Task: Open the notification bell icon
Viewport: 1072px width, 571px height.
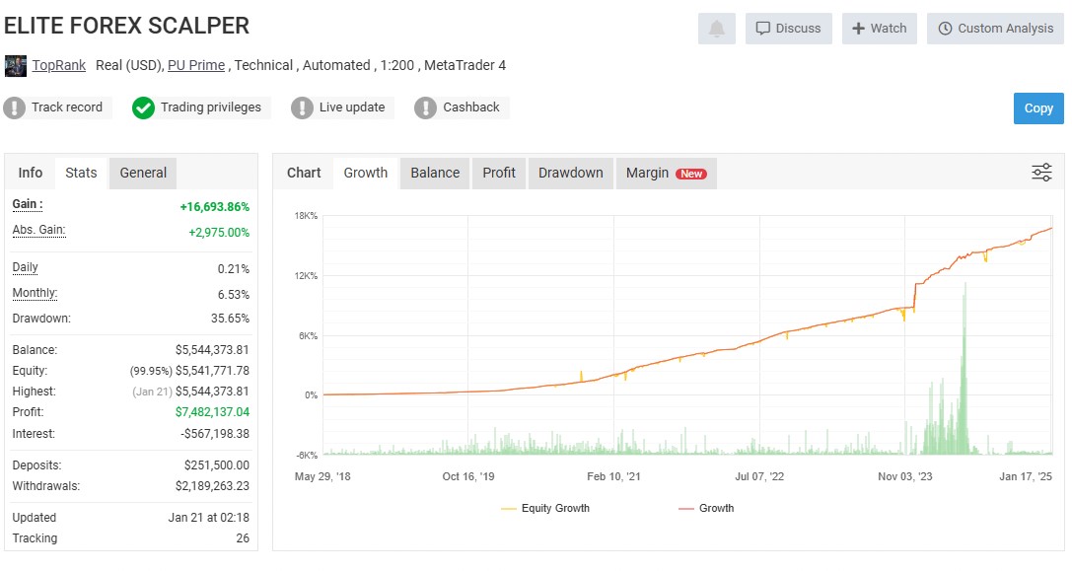Action: click(x=716, y=29)
